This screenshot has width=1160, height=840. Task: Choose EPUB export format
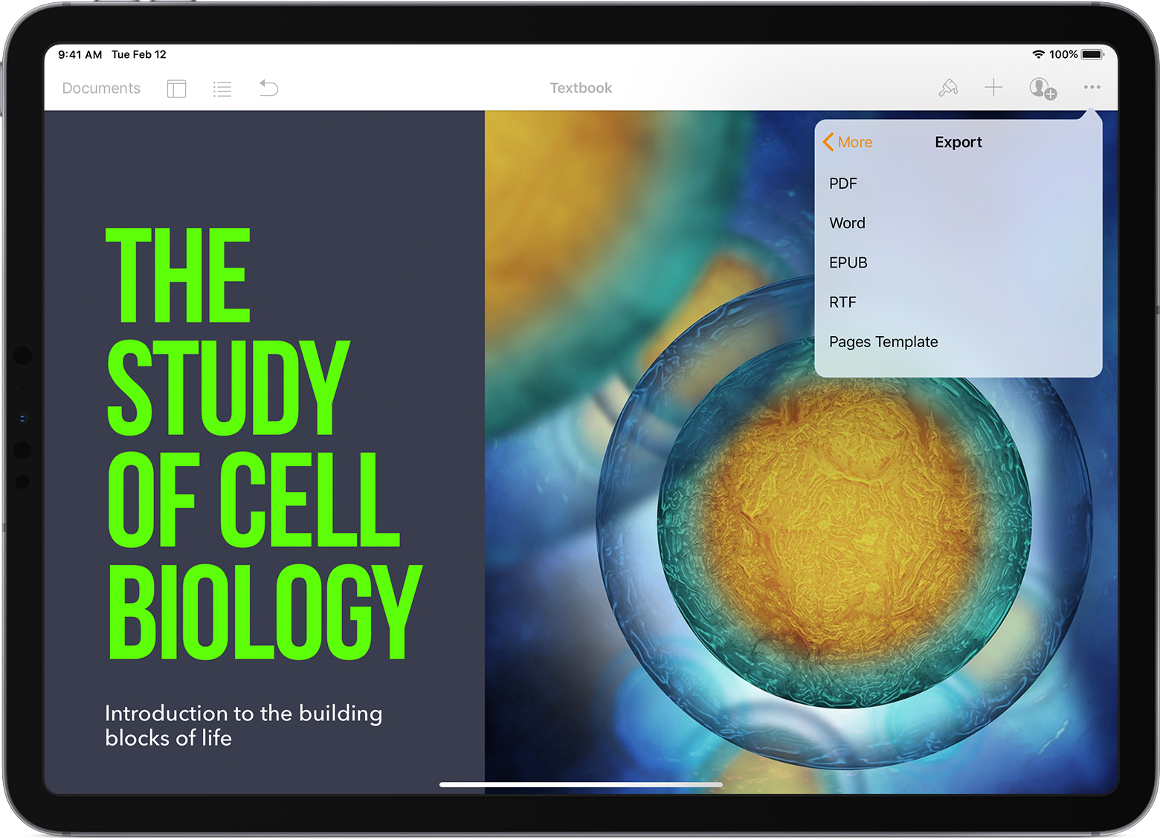point(958,262)
